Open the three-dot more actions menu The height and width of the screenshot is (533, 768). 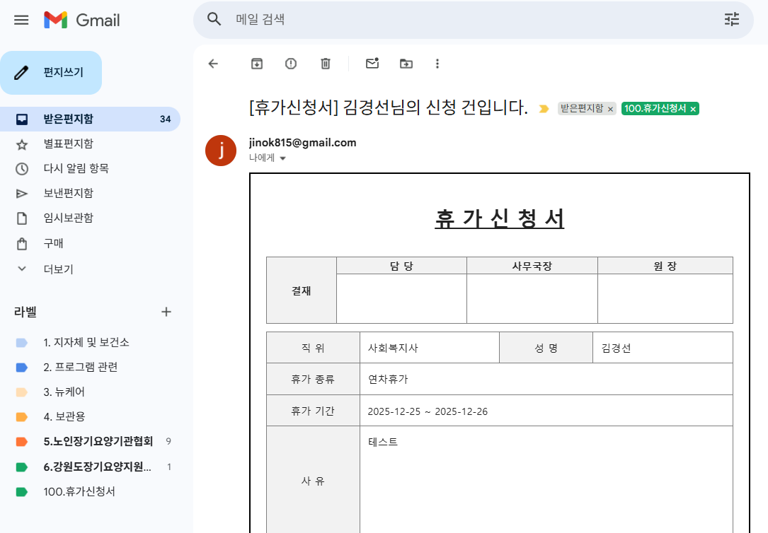[437, 64]
